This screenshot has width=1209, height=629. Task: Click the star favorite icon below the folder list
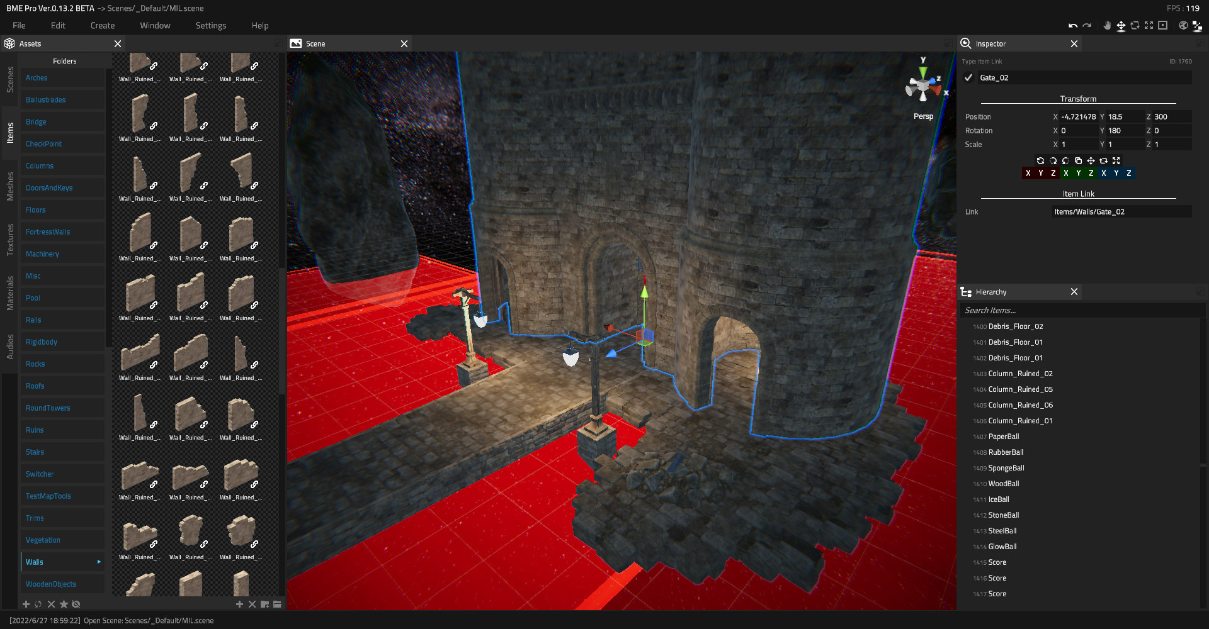pos(64,604)
